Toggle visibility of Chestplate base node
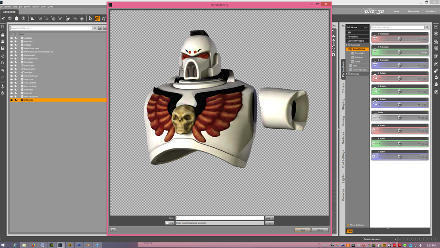This screenshot has height=248, width=440. pyautogui.click(x=11, y=58)
